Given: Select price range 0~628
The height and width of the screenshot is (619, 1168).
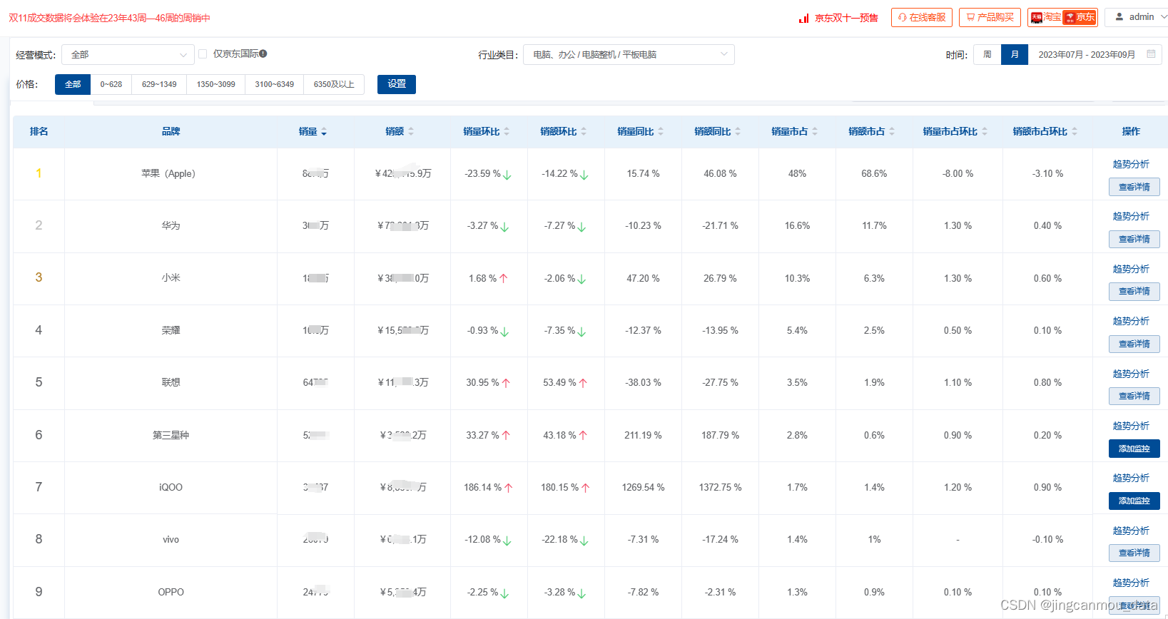Looking at the screenshot, I should pos(111,84).
